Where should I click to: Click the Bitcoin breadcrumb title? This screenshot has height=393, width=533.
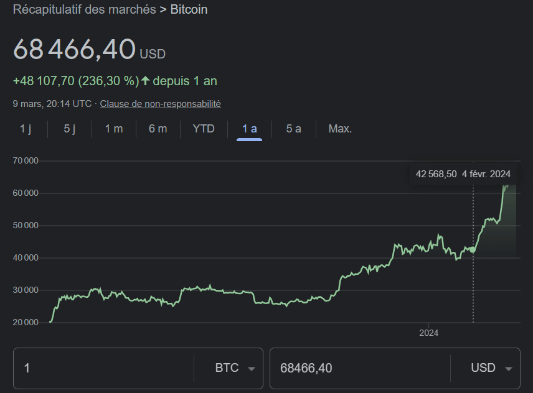coord(189,9)
